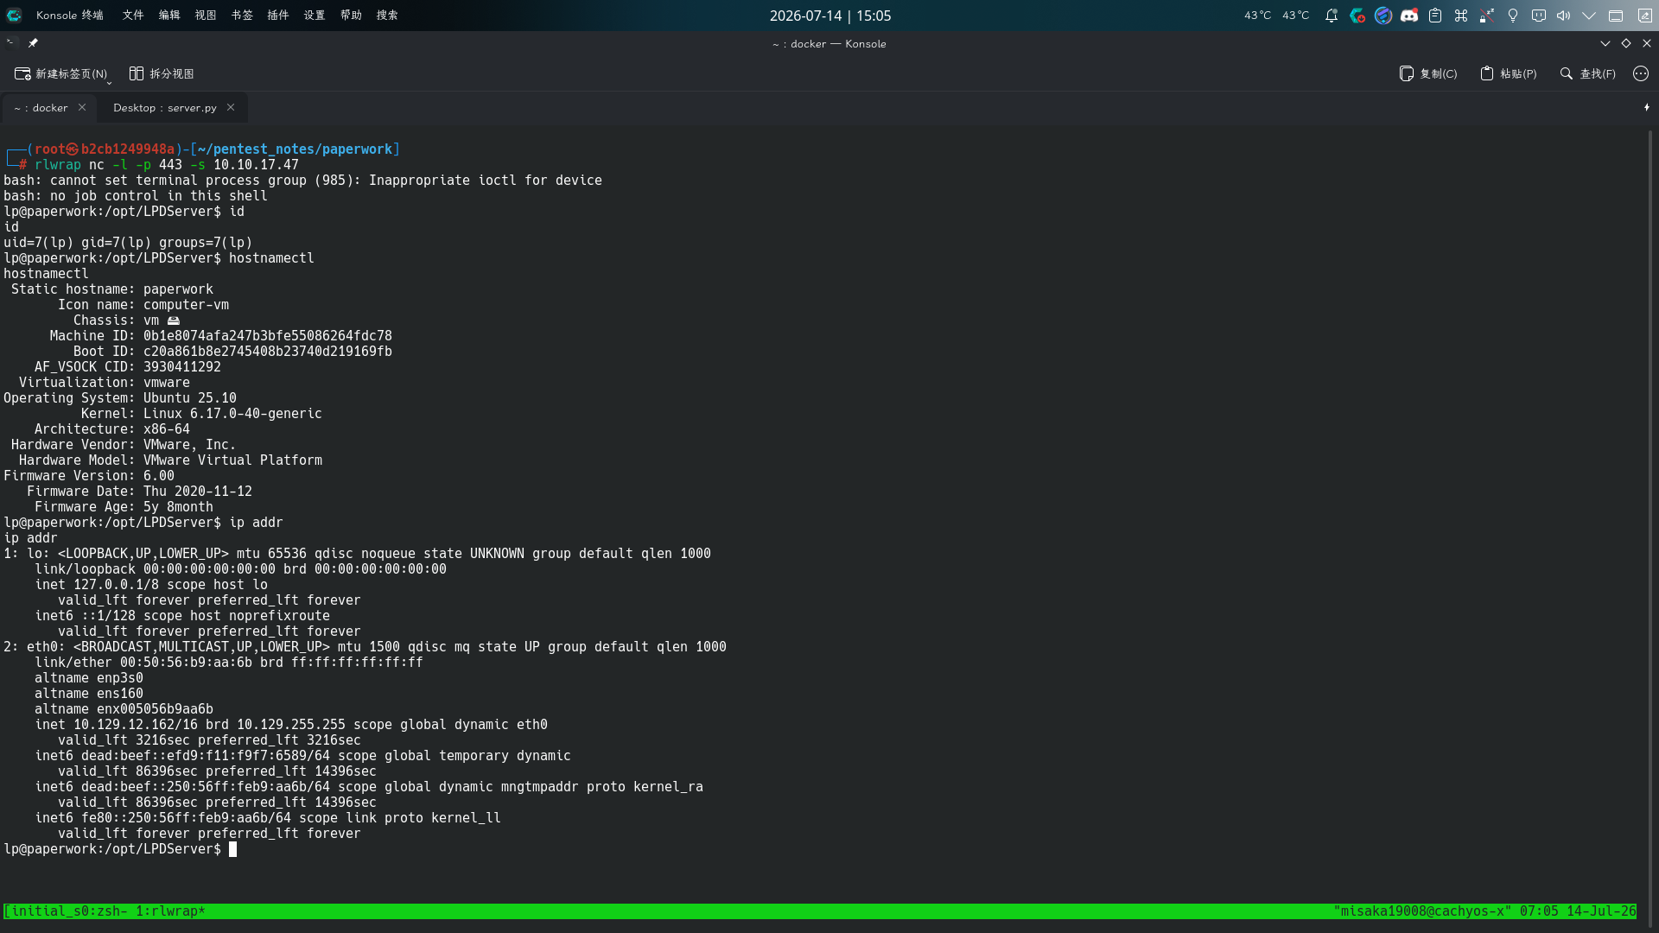The height and width of the screenshot is (933, 1659).
Task: Open the 搜索 item in the top bar
Action: [x=387, y=16]
